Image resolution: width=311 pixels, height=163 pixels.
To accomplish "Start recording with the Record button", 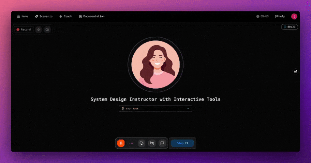I will click(24, 30).
